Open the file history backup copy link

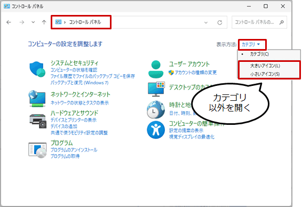[x=93, y=76]
